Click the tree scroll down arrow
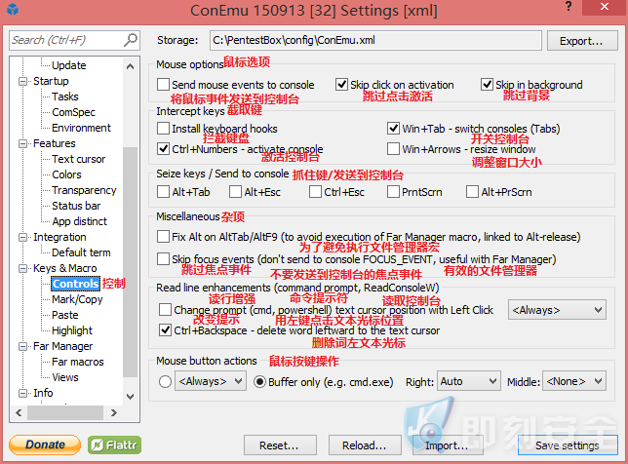Viewport: 628px width, 464px height. tap(130, 397)
